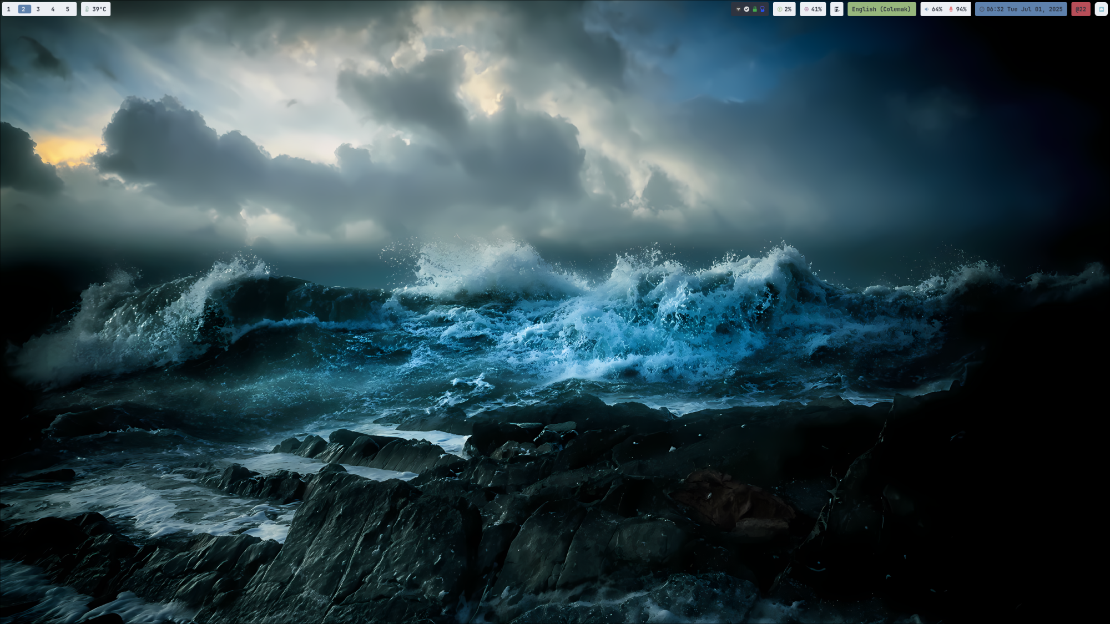This screenshot has width=1110, height=624.
Task: Open the 41% memory usage module
Action: 813,9
